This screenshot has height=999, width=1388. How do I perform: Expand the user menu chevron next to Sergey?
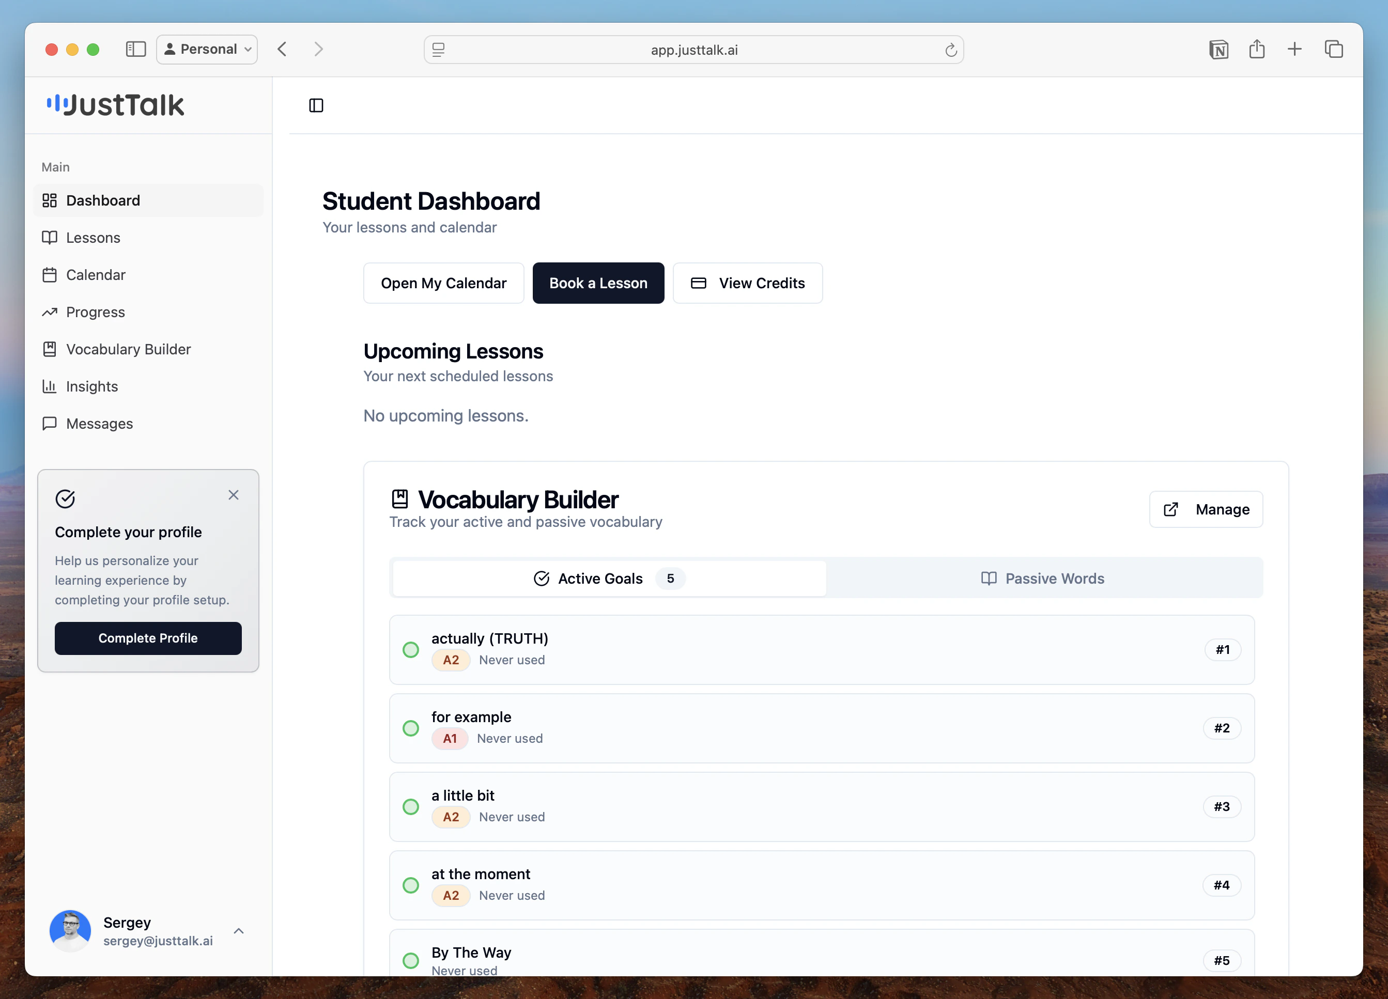(x=239, y=930)
